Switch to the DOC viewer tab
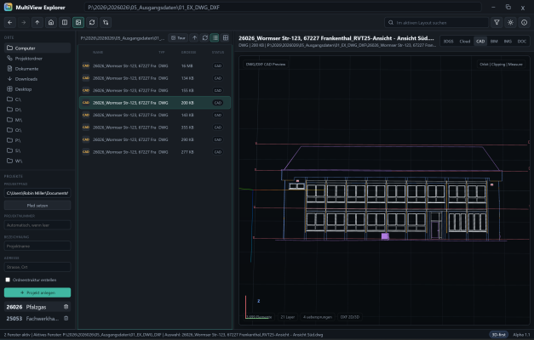The height and width of the screenshot is (340, 534). coord(522,41)
